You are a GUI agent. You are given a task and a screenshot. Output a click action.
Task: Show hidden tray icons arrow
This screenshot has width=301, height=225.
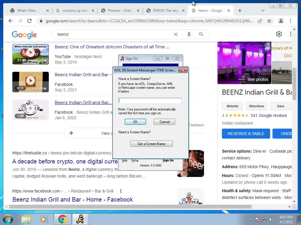click(x=250, y=219)
